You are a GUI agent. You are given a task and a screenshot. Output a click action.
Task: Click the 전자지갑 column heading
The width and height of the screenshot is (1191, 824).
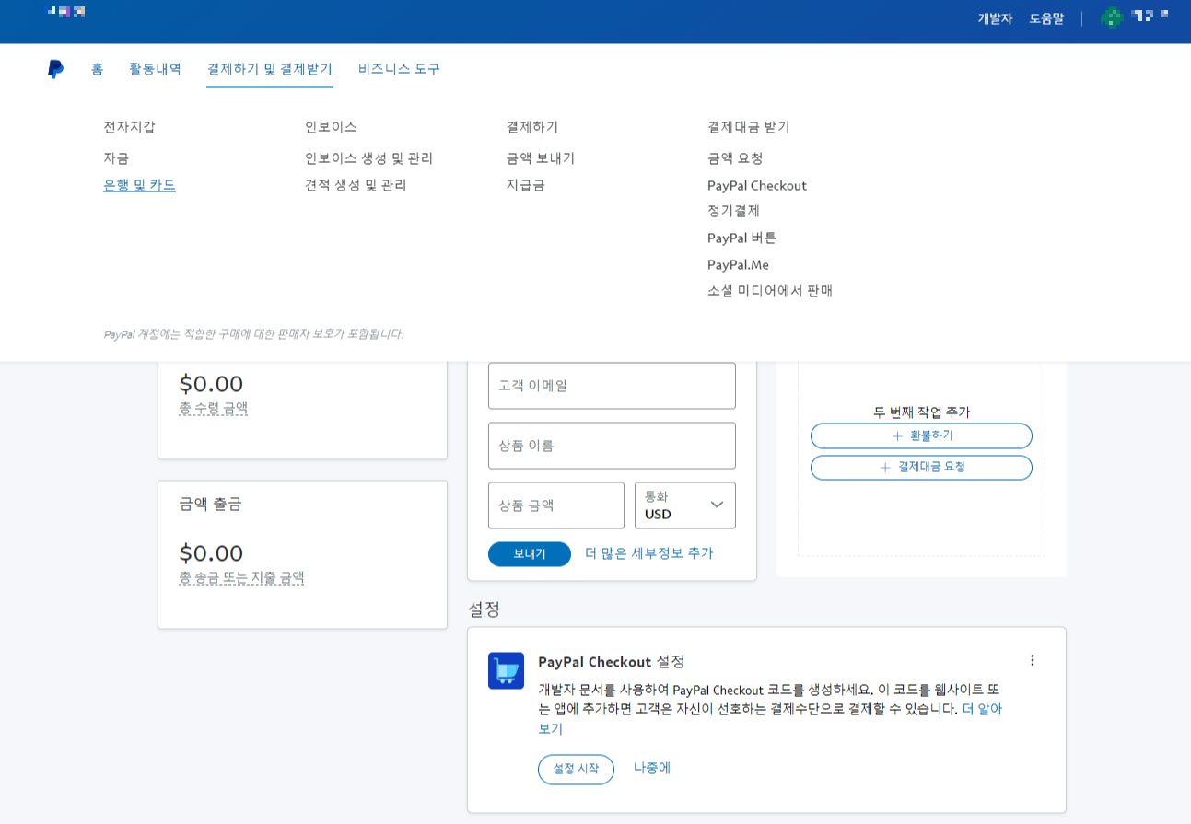point(129,127)
